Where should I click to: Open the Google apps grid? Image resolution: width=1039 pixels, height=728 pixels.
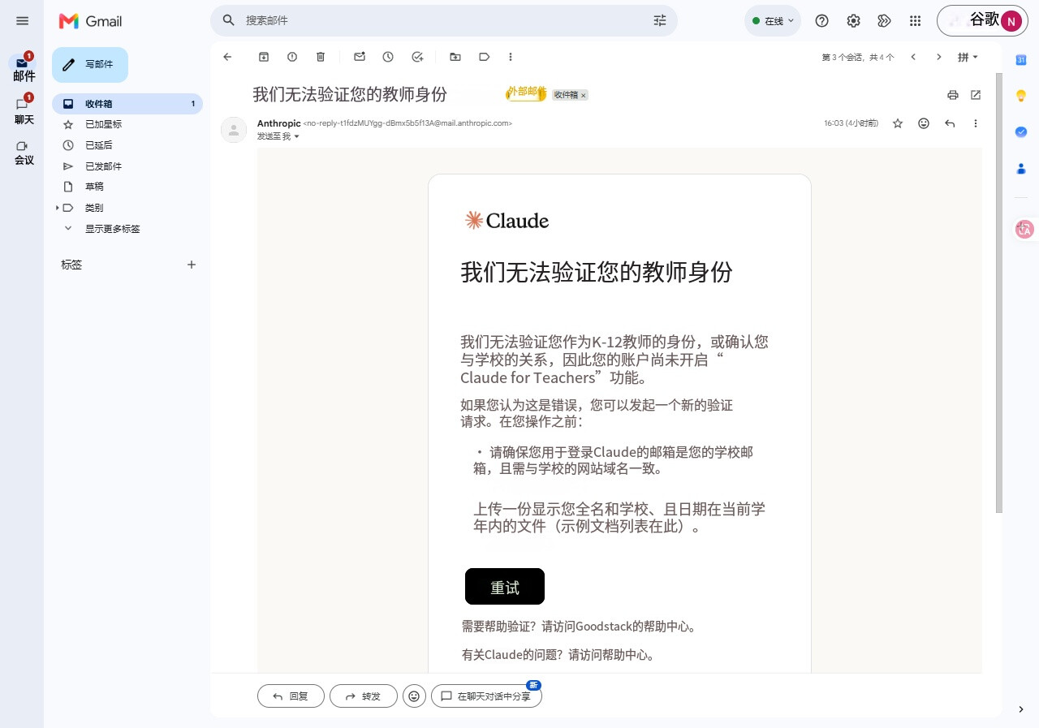click(x=916, y=21)
